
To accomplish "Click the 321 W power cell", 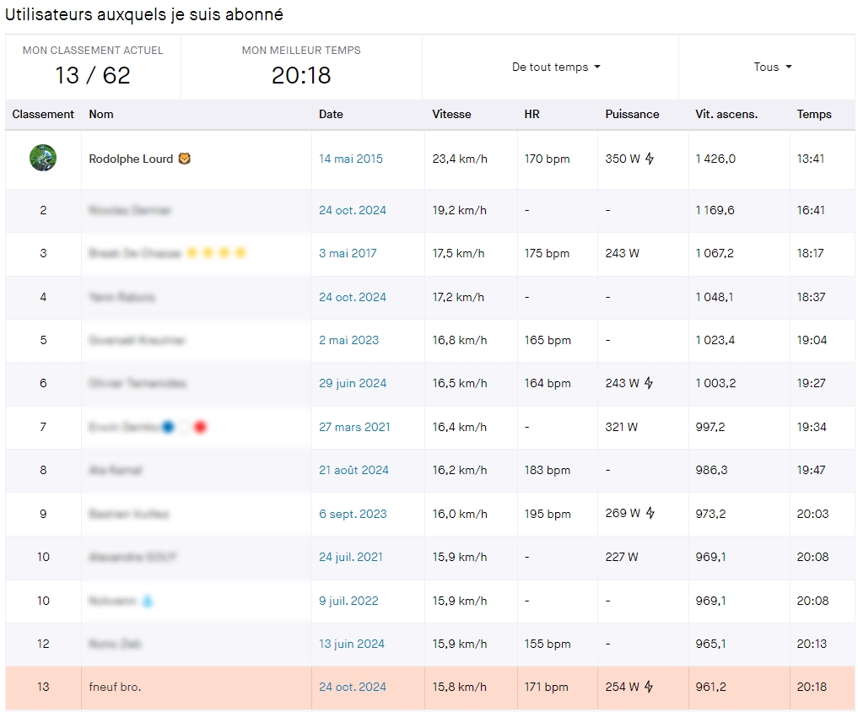I will [621, 427].
